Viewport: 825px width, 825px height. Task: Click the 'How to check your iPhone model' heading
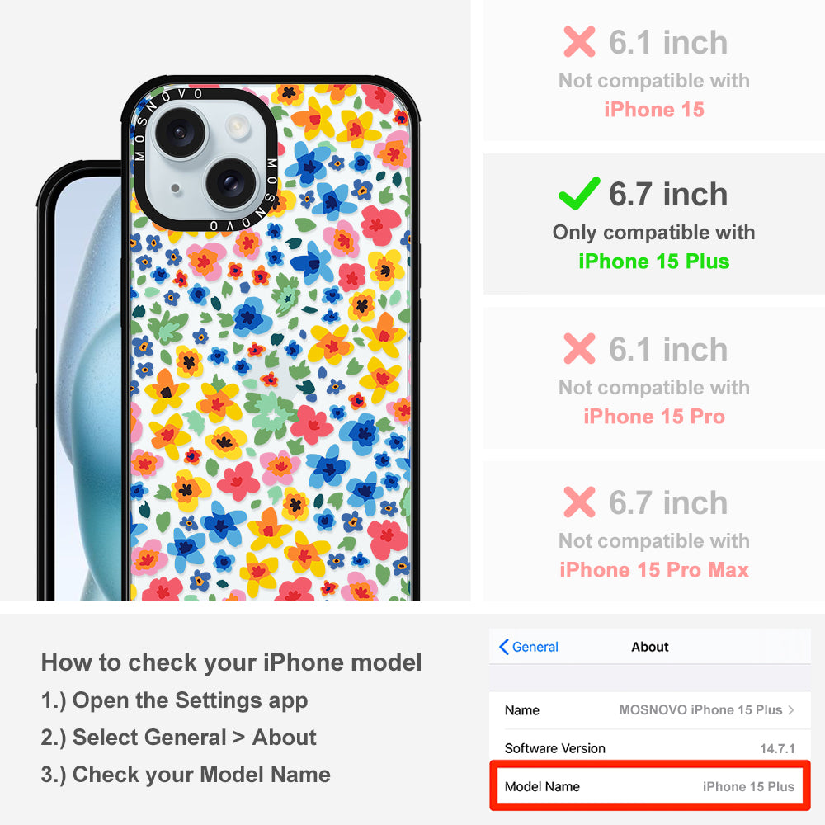(x=232, y=662)
